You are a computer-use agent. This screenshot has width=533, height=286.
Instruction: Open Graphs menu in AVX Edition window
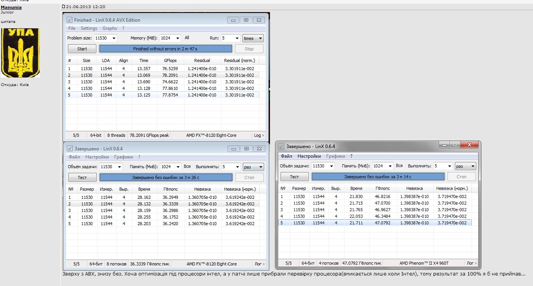pos(110,28)
